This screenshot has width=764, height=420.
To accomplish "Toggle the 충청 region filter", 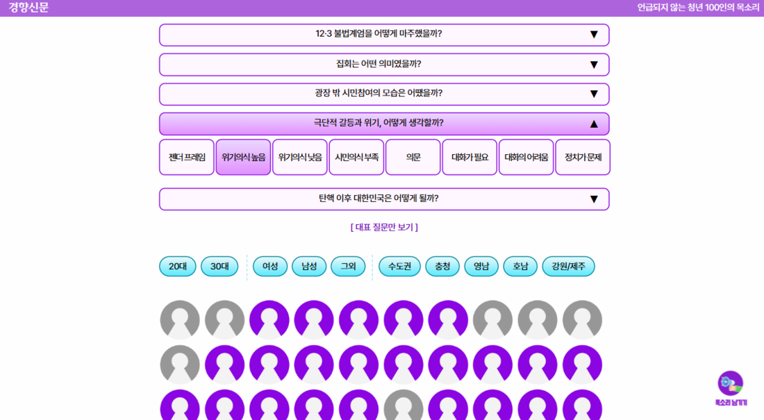I will tap(442, 266).
